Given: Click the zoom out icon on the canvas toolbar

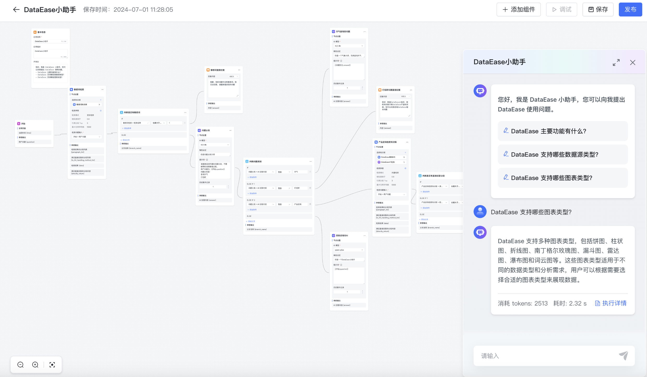Looking at the screenshot, I should (20, 365).
